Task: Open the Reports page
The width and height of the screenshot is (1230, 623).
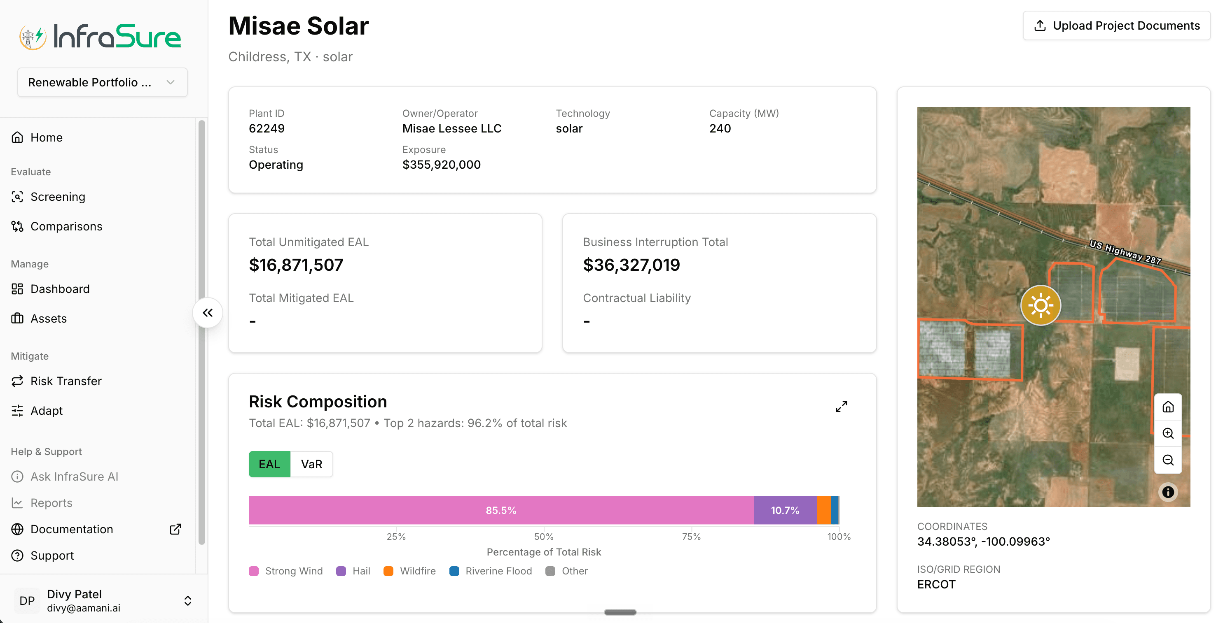Action: coord(51,502)
